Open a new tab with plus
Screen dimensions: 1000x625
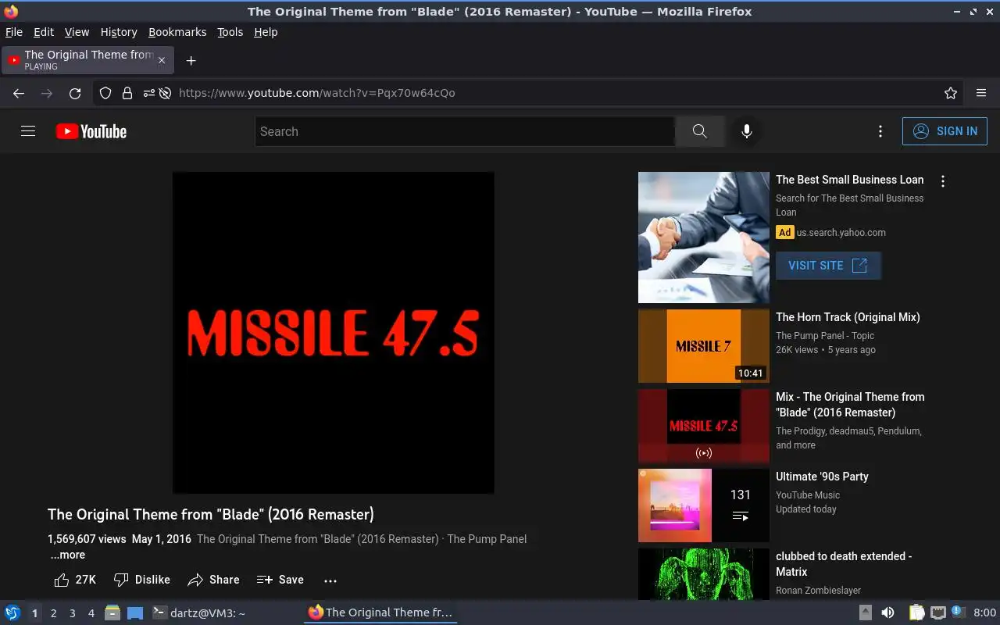pos(191,60)
